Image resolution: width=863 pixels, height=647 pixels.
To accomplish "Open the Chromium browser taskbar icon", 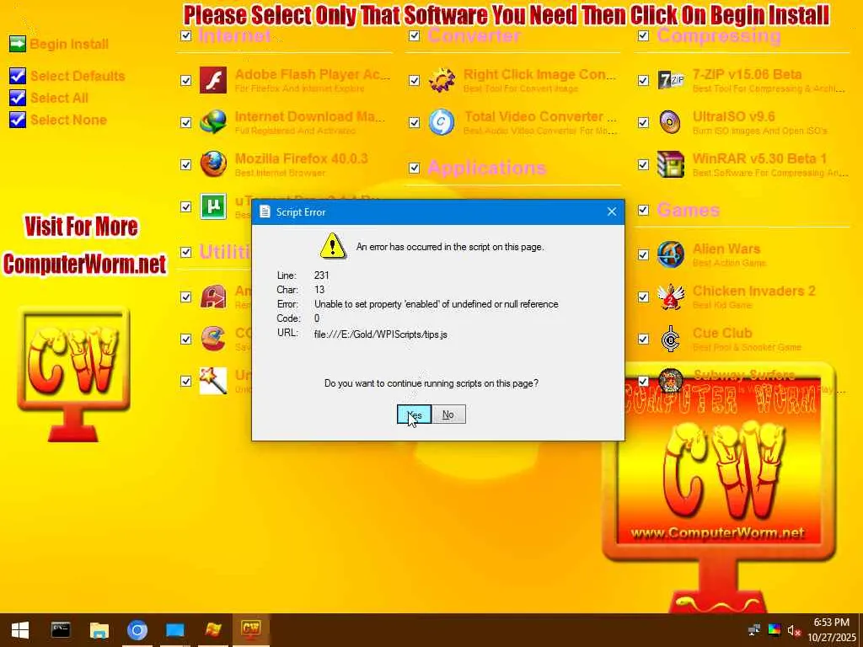I will (x=137, y=630).
